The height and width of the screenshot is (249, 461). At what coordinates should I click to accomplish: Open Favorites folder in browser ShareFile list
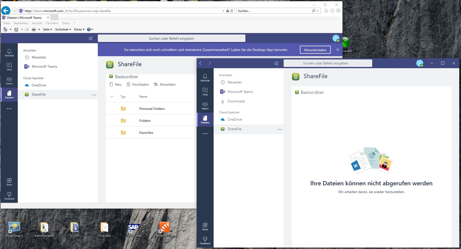click(x=146, y=133)
